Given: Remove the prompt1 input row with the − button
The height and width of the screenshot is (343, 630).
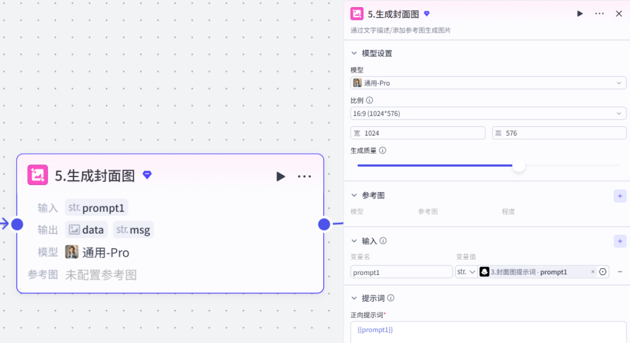Looking at the screenshot, I should (x=619, y=271).
